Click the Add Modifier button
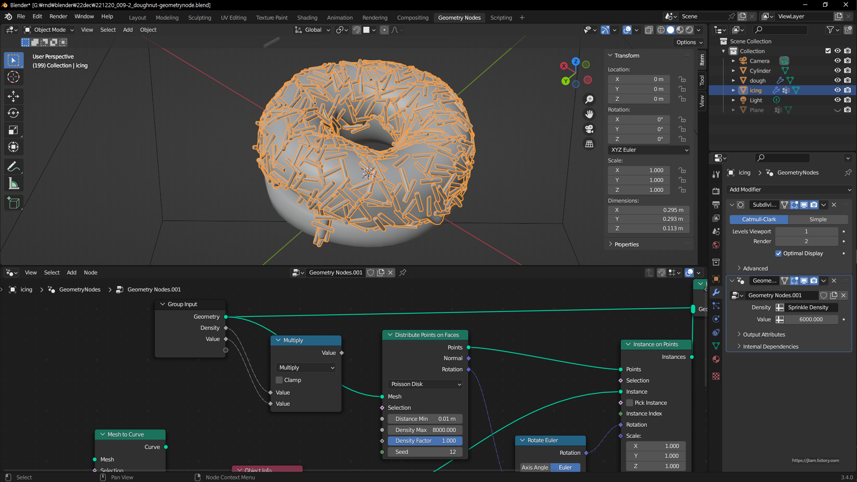Screen dimensions: 857x482 point(789,190)
